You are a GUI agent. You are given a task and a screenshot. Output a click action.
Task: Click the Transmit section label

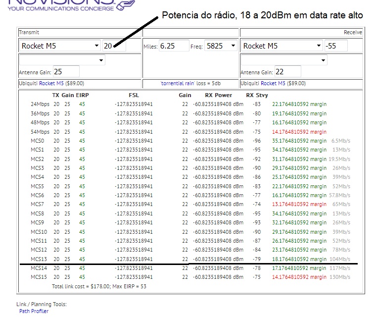tap(29, 32)
